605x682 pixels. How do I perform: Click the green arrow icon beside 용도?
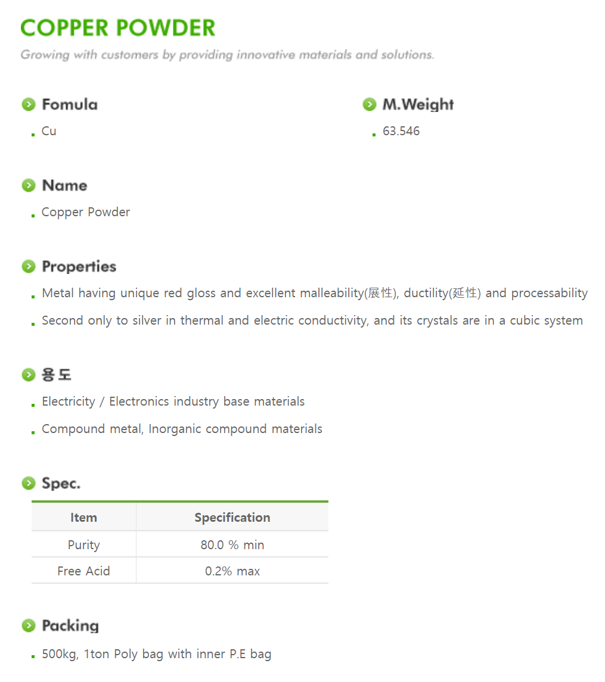(x=29, y=375)
